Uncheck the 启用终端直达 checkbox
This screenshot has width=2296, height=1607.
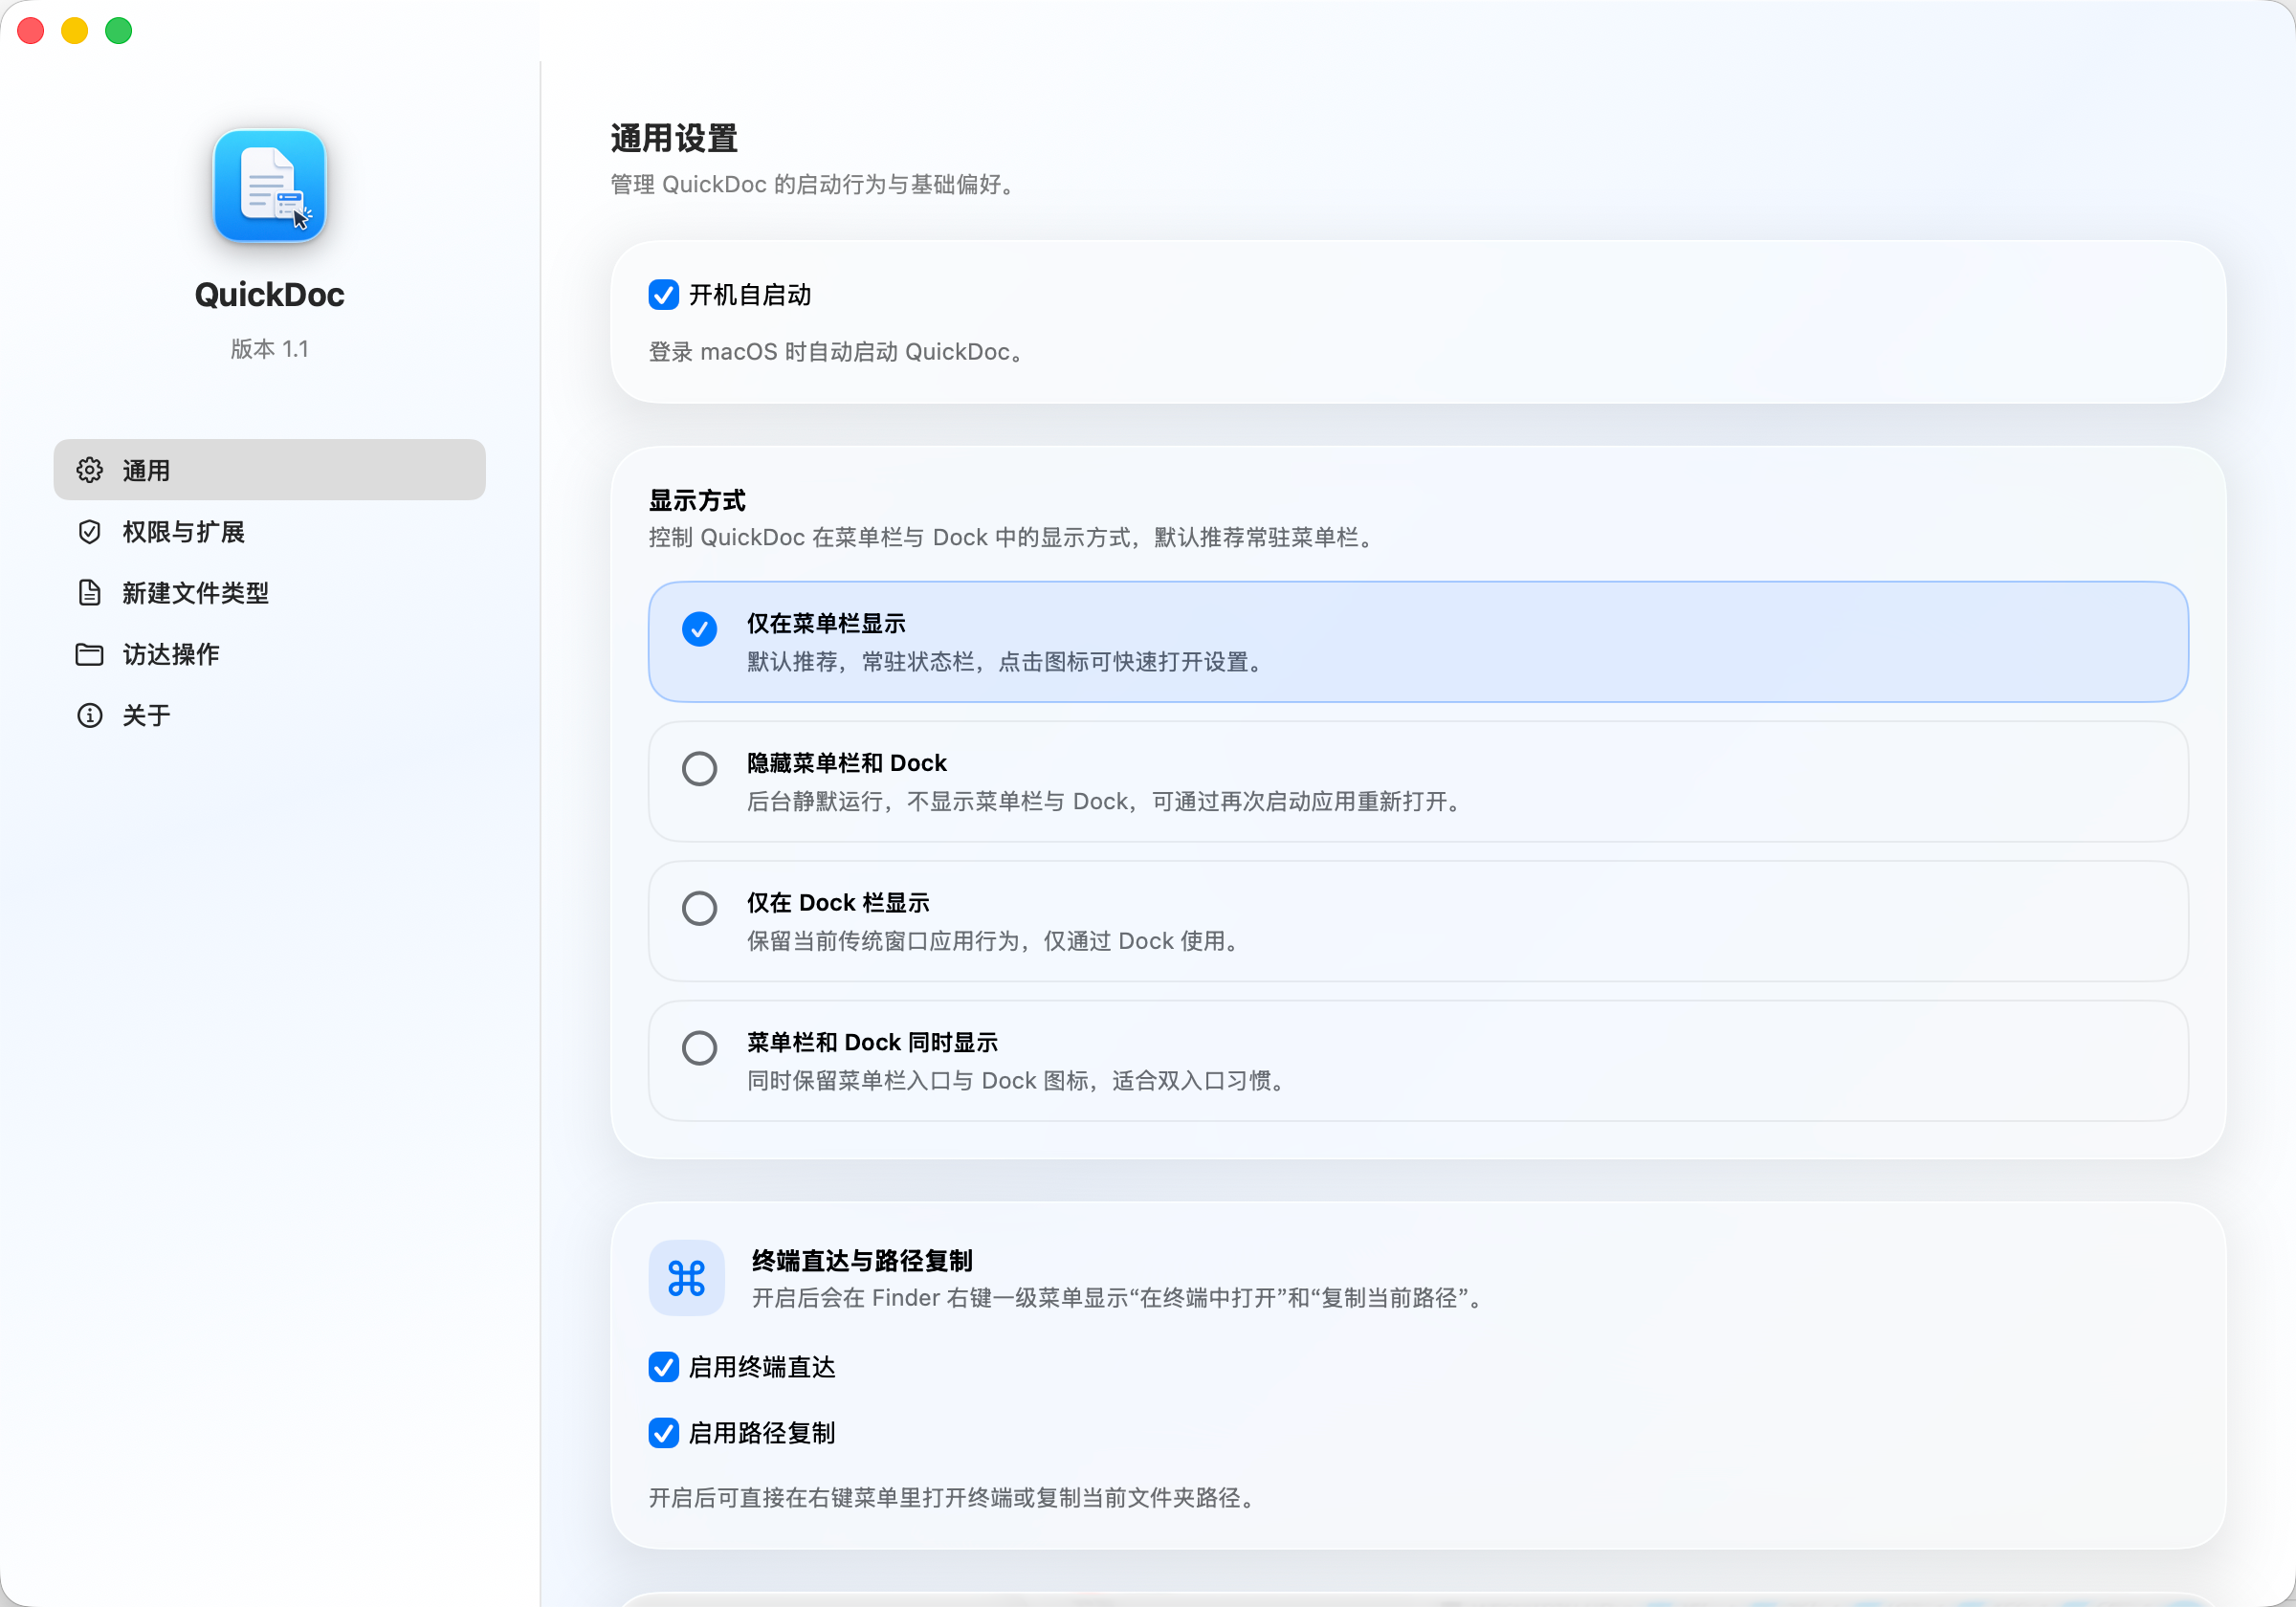click(x=664, y=1366)
